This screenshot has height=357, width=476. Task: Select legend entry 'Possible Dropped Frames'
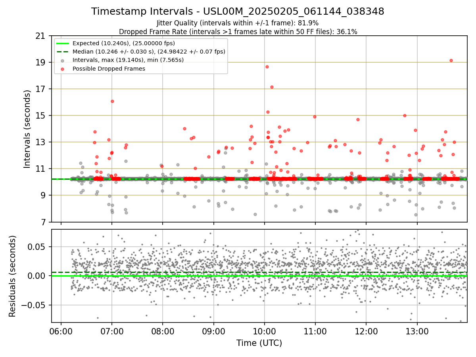[x=109, y=69]
